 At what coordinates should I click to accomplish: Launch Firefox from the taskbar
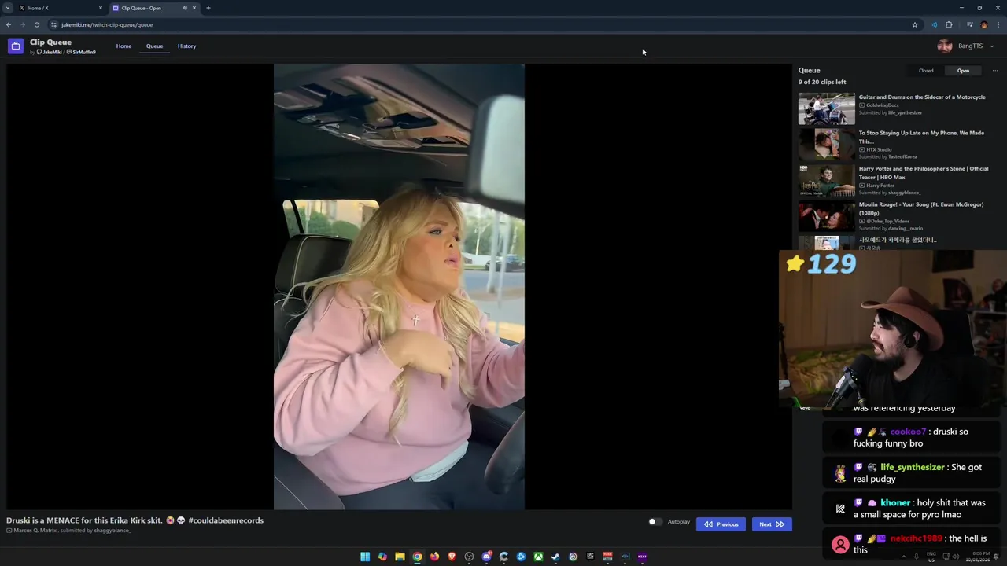click(x=434, y=557)
